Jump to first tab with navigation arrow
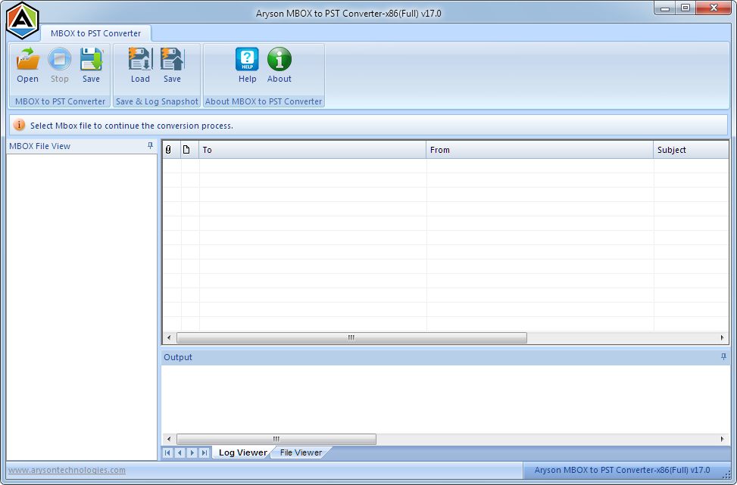 pos(168,452)
